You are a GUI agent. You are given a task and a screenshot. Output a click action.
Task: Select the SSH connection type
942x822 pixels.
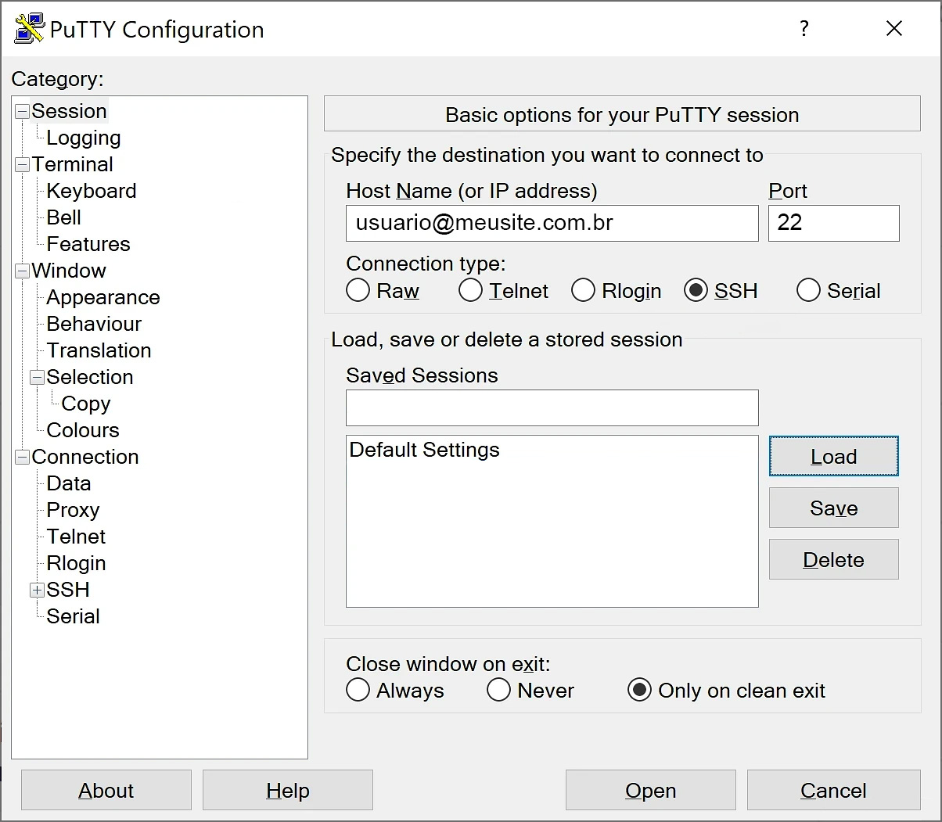(x=696, y=290)
